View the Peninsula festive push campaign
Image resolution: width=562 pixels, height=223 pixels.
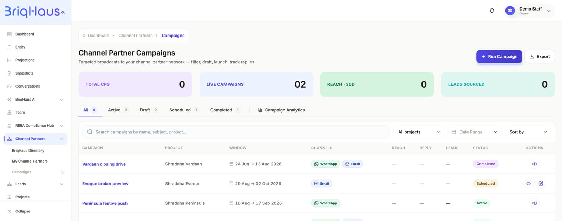(x=534, y=203)
